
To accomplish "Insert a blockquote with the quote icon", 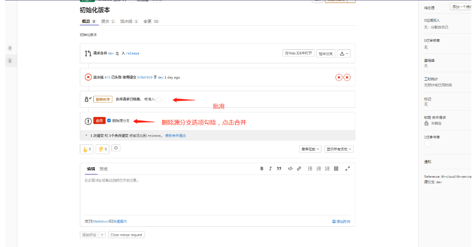I will (279, 168).
